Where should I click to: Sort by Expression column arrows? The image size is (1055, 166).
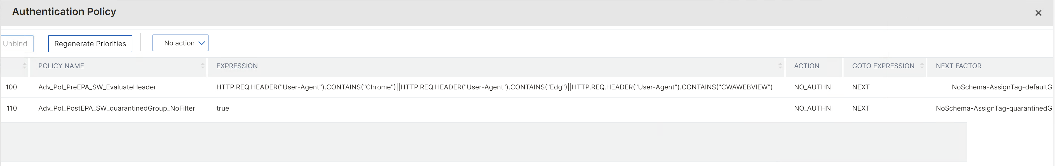780,66
